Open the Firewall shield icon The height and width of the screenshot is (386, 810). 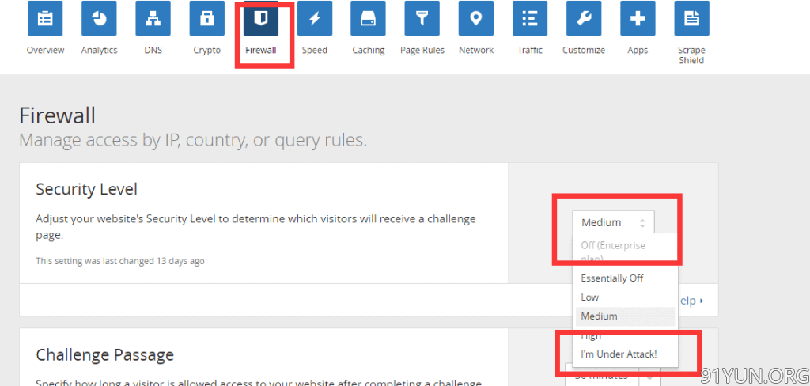pyautogui.click(x=261, y=18)
